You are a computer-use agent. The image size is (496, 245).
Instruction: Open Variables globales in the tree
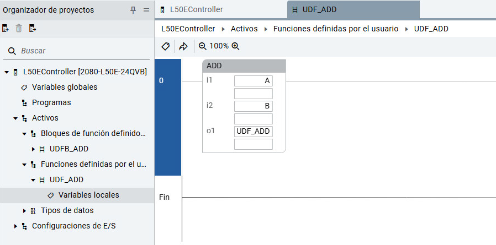pos(64,87)
